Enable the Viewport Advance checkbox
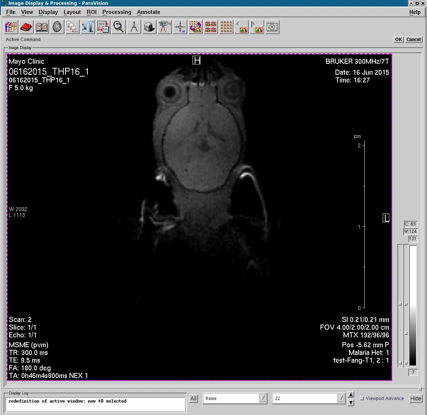The image size is (427, 415). [362, 399]
